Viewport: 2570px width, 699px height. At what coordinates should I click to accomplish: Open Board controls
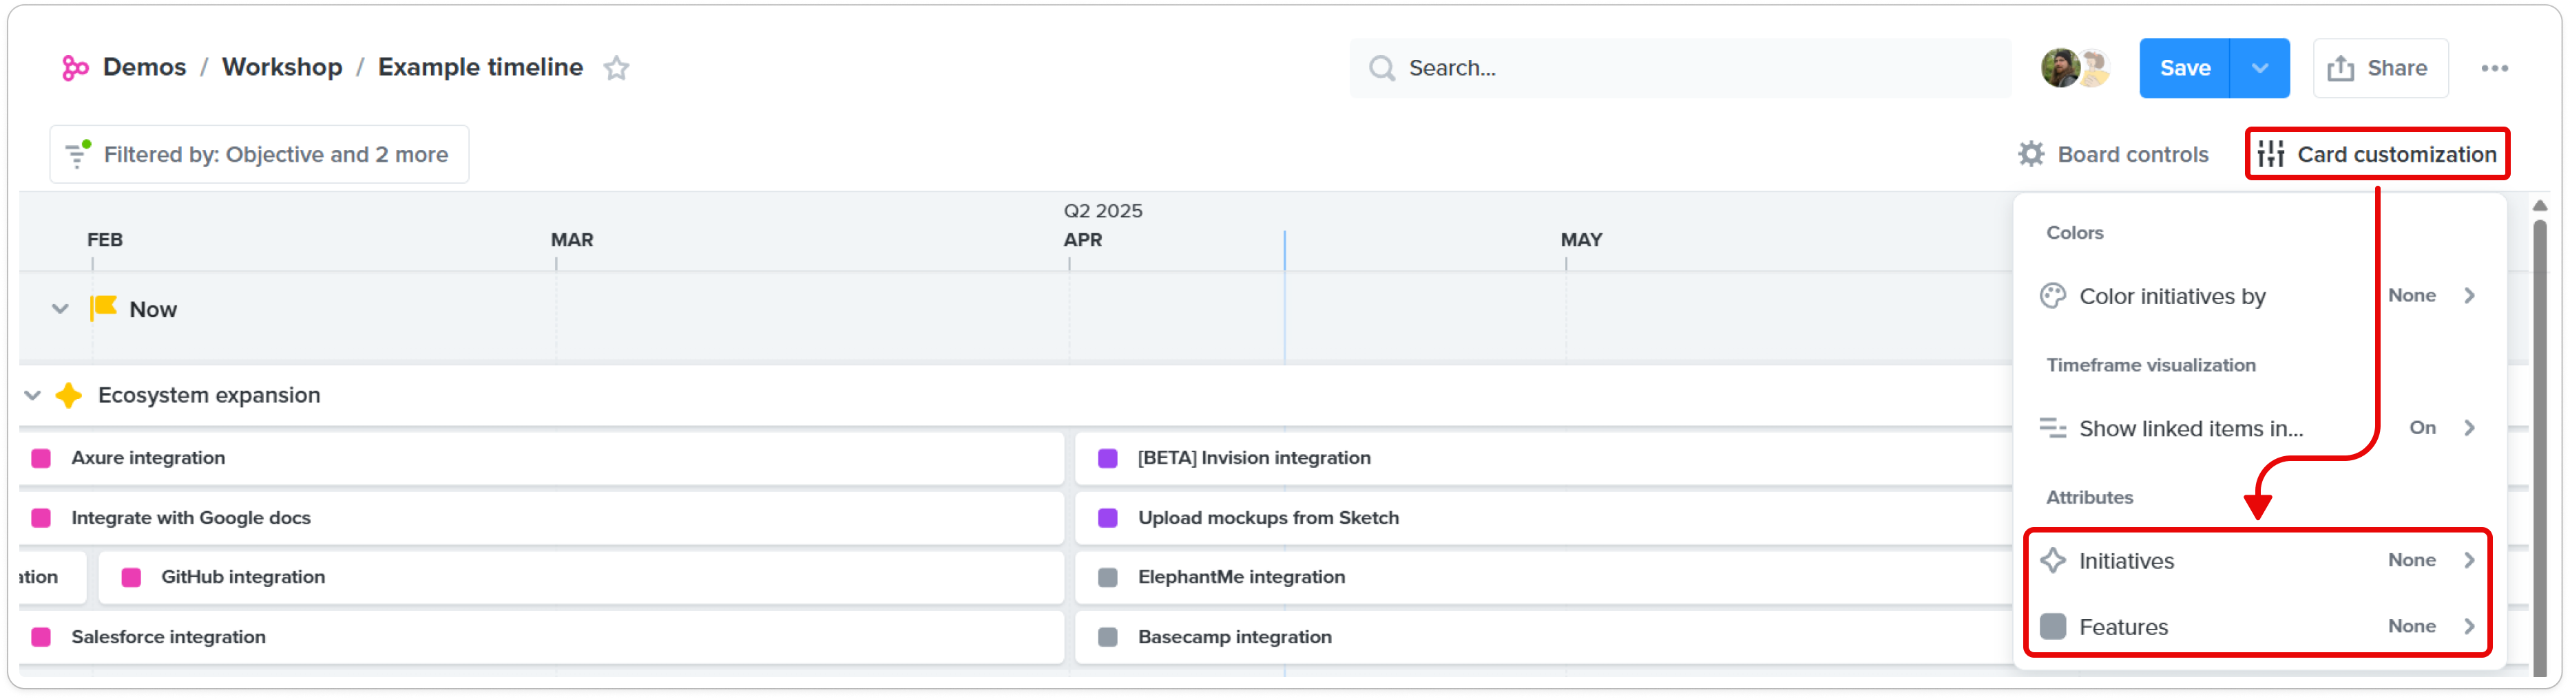(x=2113, y=153)
